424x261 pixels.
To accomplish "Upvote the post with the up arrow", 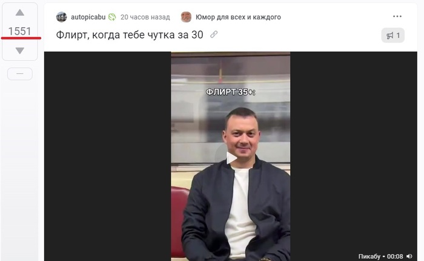I will point(20,13).
